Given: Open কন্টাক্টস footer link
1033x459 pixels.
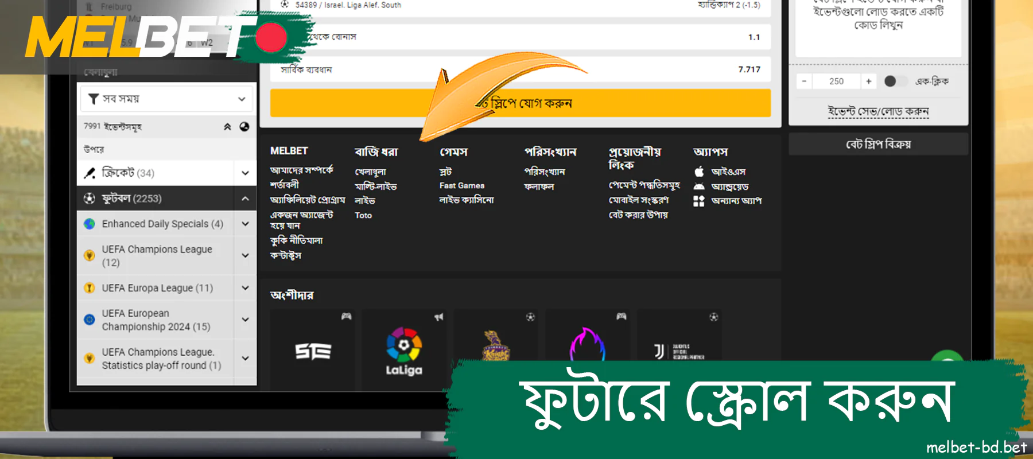Looking at the screenshot, I should 285,255.
